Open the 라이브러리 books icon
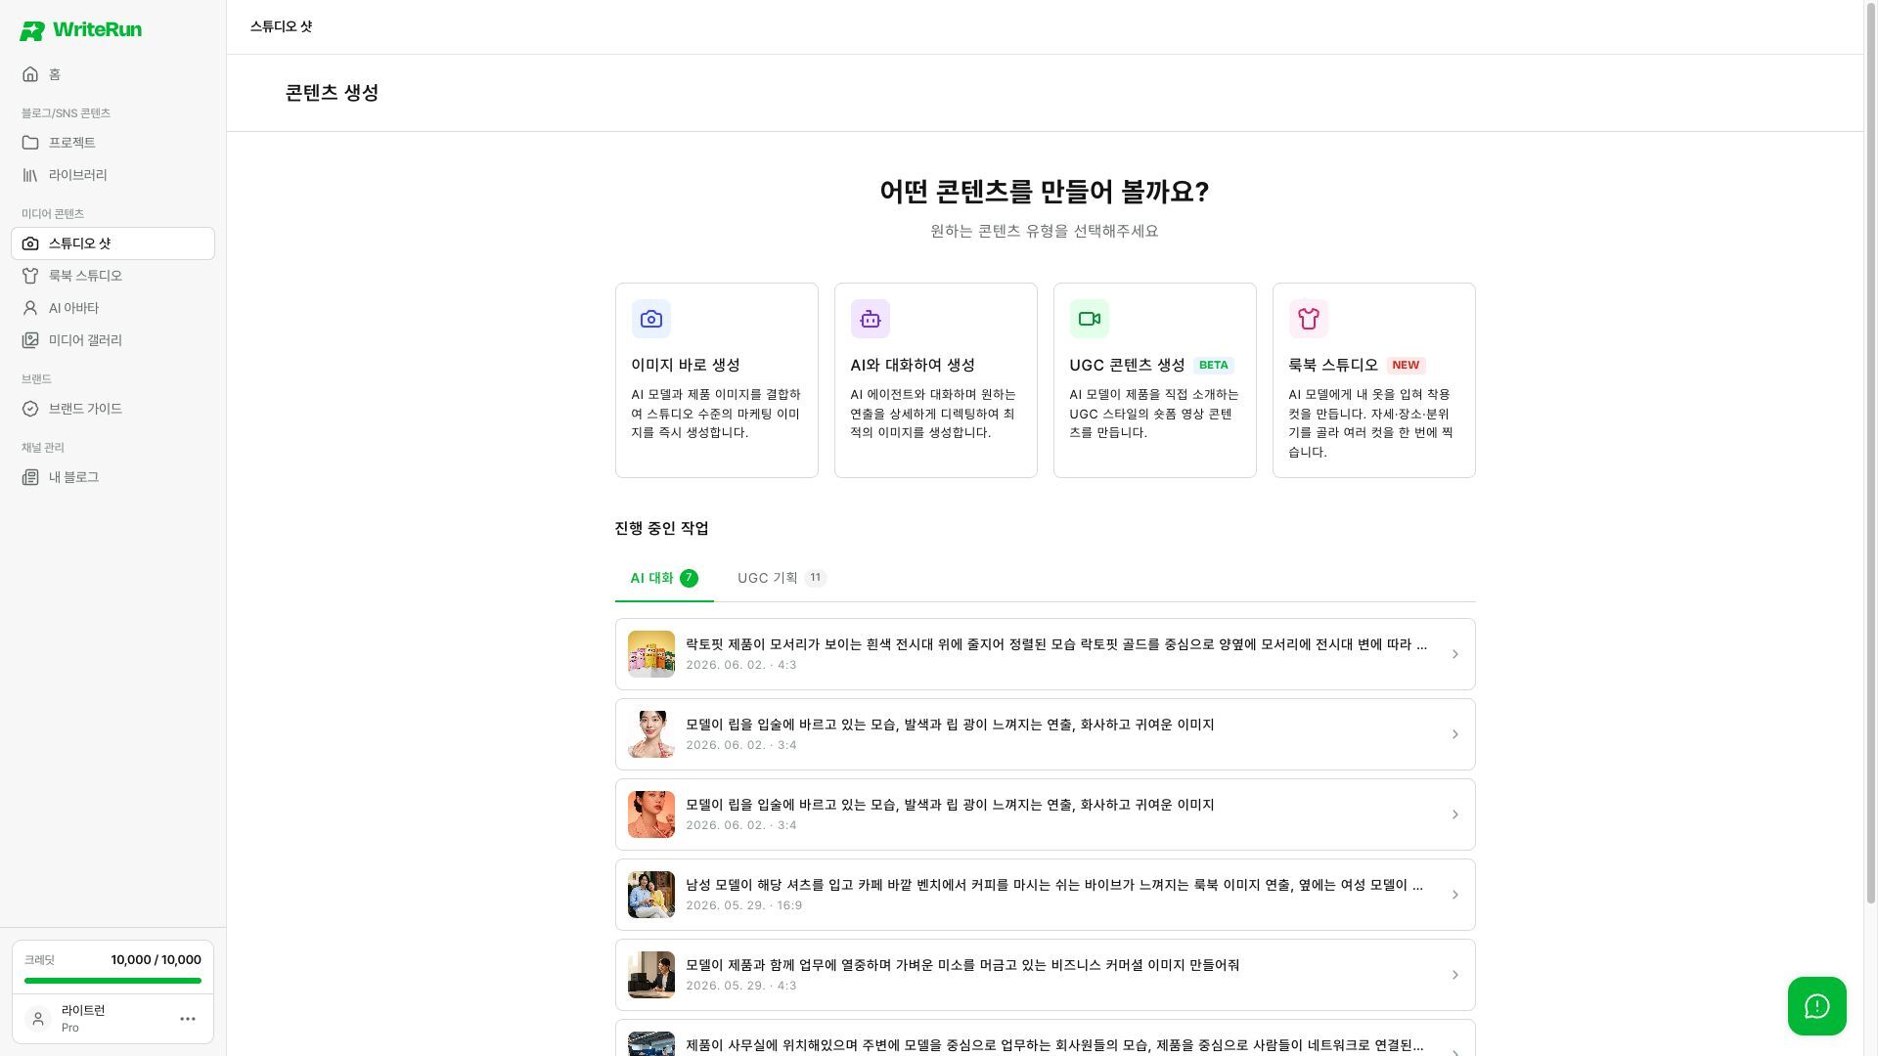 click(30, 175)
